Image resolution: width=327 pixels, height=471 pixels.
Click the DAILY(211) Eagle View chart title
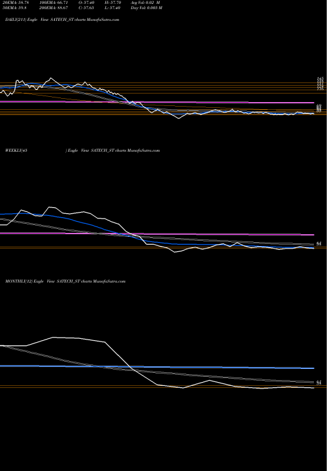(62, 20)
